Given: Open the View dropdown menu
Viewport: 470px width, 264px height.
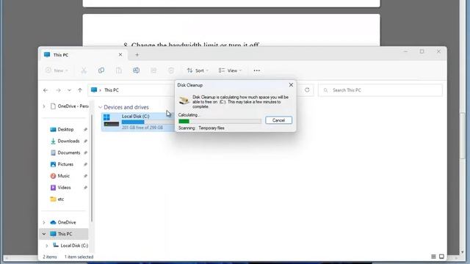Looking at the screenshot, I should tap(230, 70).
